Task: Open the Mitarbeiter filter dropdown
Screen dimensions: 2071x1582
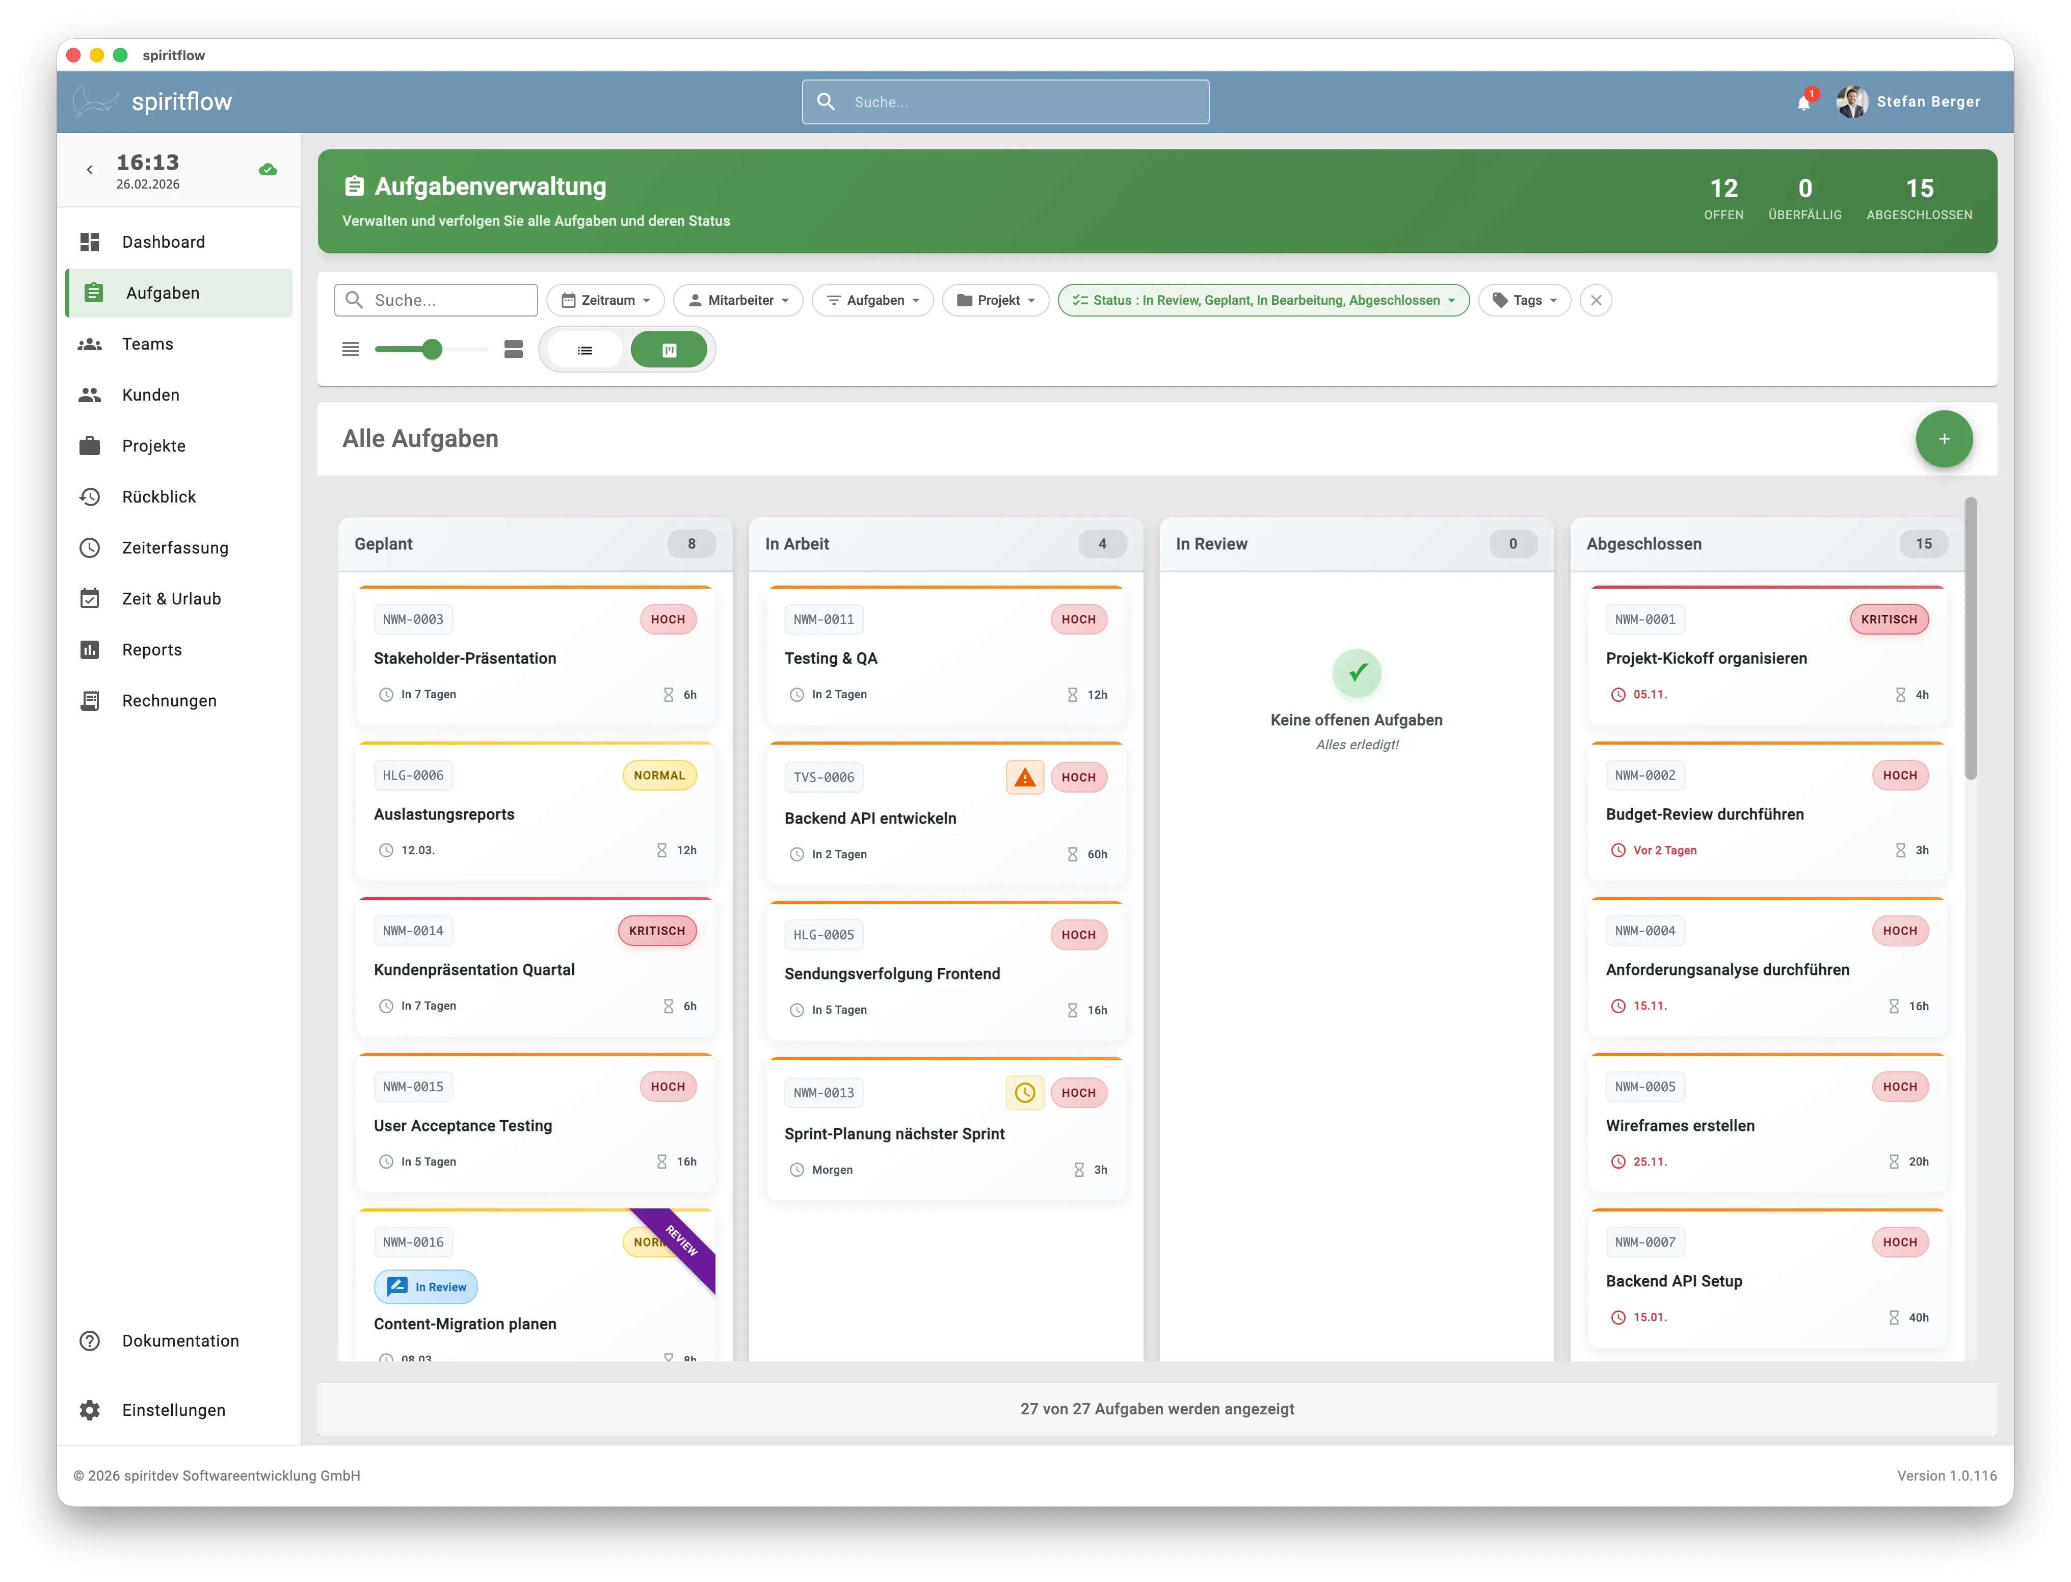Action: [738, 300]
